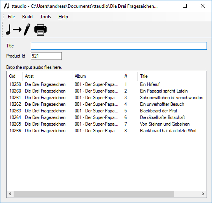Maximize the ttaudio window
Viewport: 212px width, 203px height.
coord(185,6)
